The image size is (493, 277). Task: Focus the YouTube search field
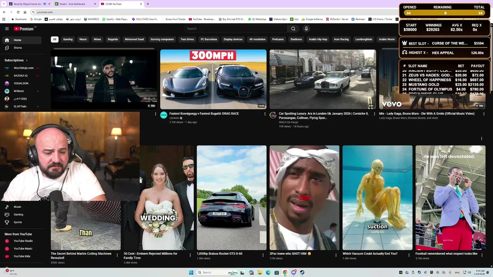point(235,28)
